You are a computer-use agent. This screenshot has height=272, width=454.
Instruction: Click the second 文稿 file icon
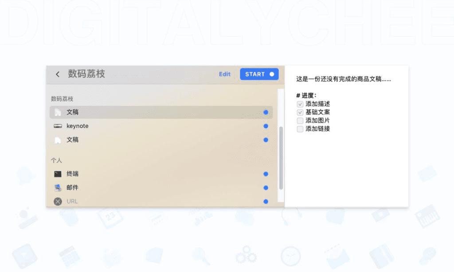58,140
